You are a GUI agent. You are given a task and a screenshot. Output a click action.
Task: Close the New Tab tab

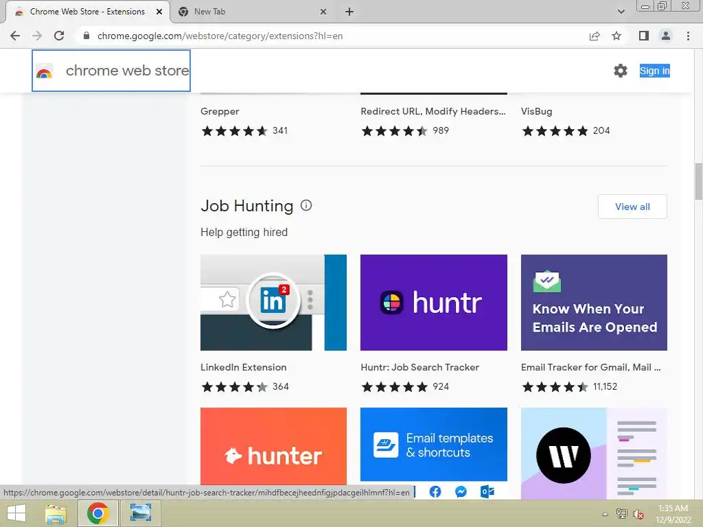coord(323,12)
